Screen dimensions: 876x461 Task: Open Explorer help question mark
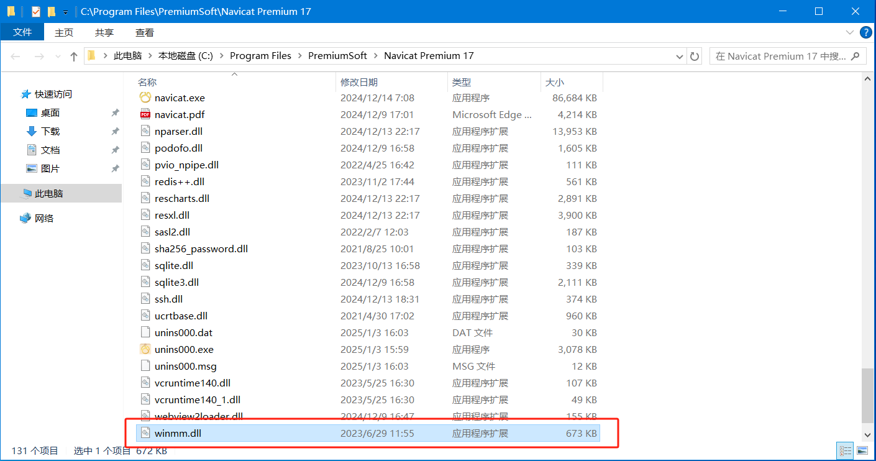pos(865,32)
